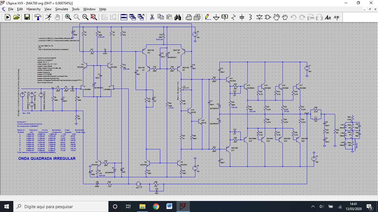The width and height of the screenshot is (378, 212).
Task: Click the VOUT net label
Action: pyautogui.click(x=307, y=113)
